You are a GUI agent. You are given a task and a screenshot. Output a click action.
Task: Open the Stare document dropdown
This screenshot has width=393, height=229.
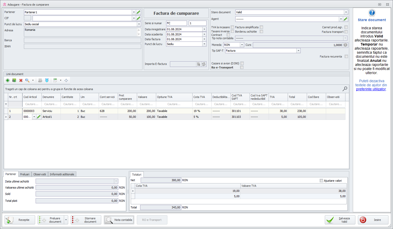[x=346, y=12]
